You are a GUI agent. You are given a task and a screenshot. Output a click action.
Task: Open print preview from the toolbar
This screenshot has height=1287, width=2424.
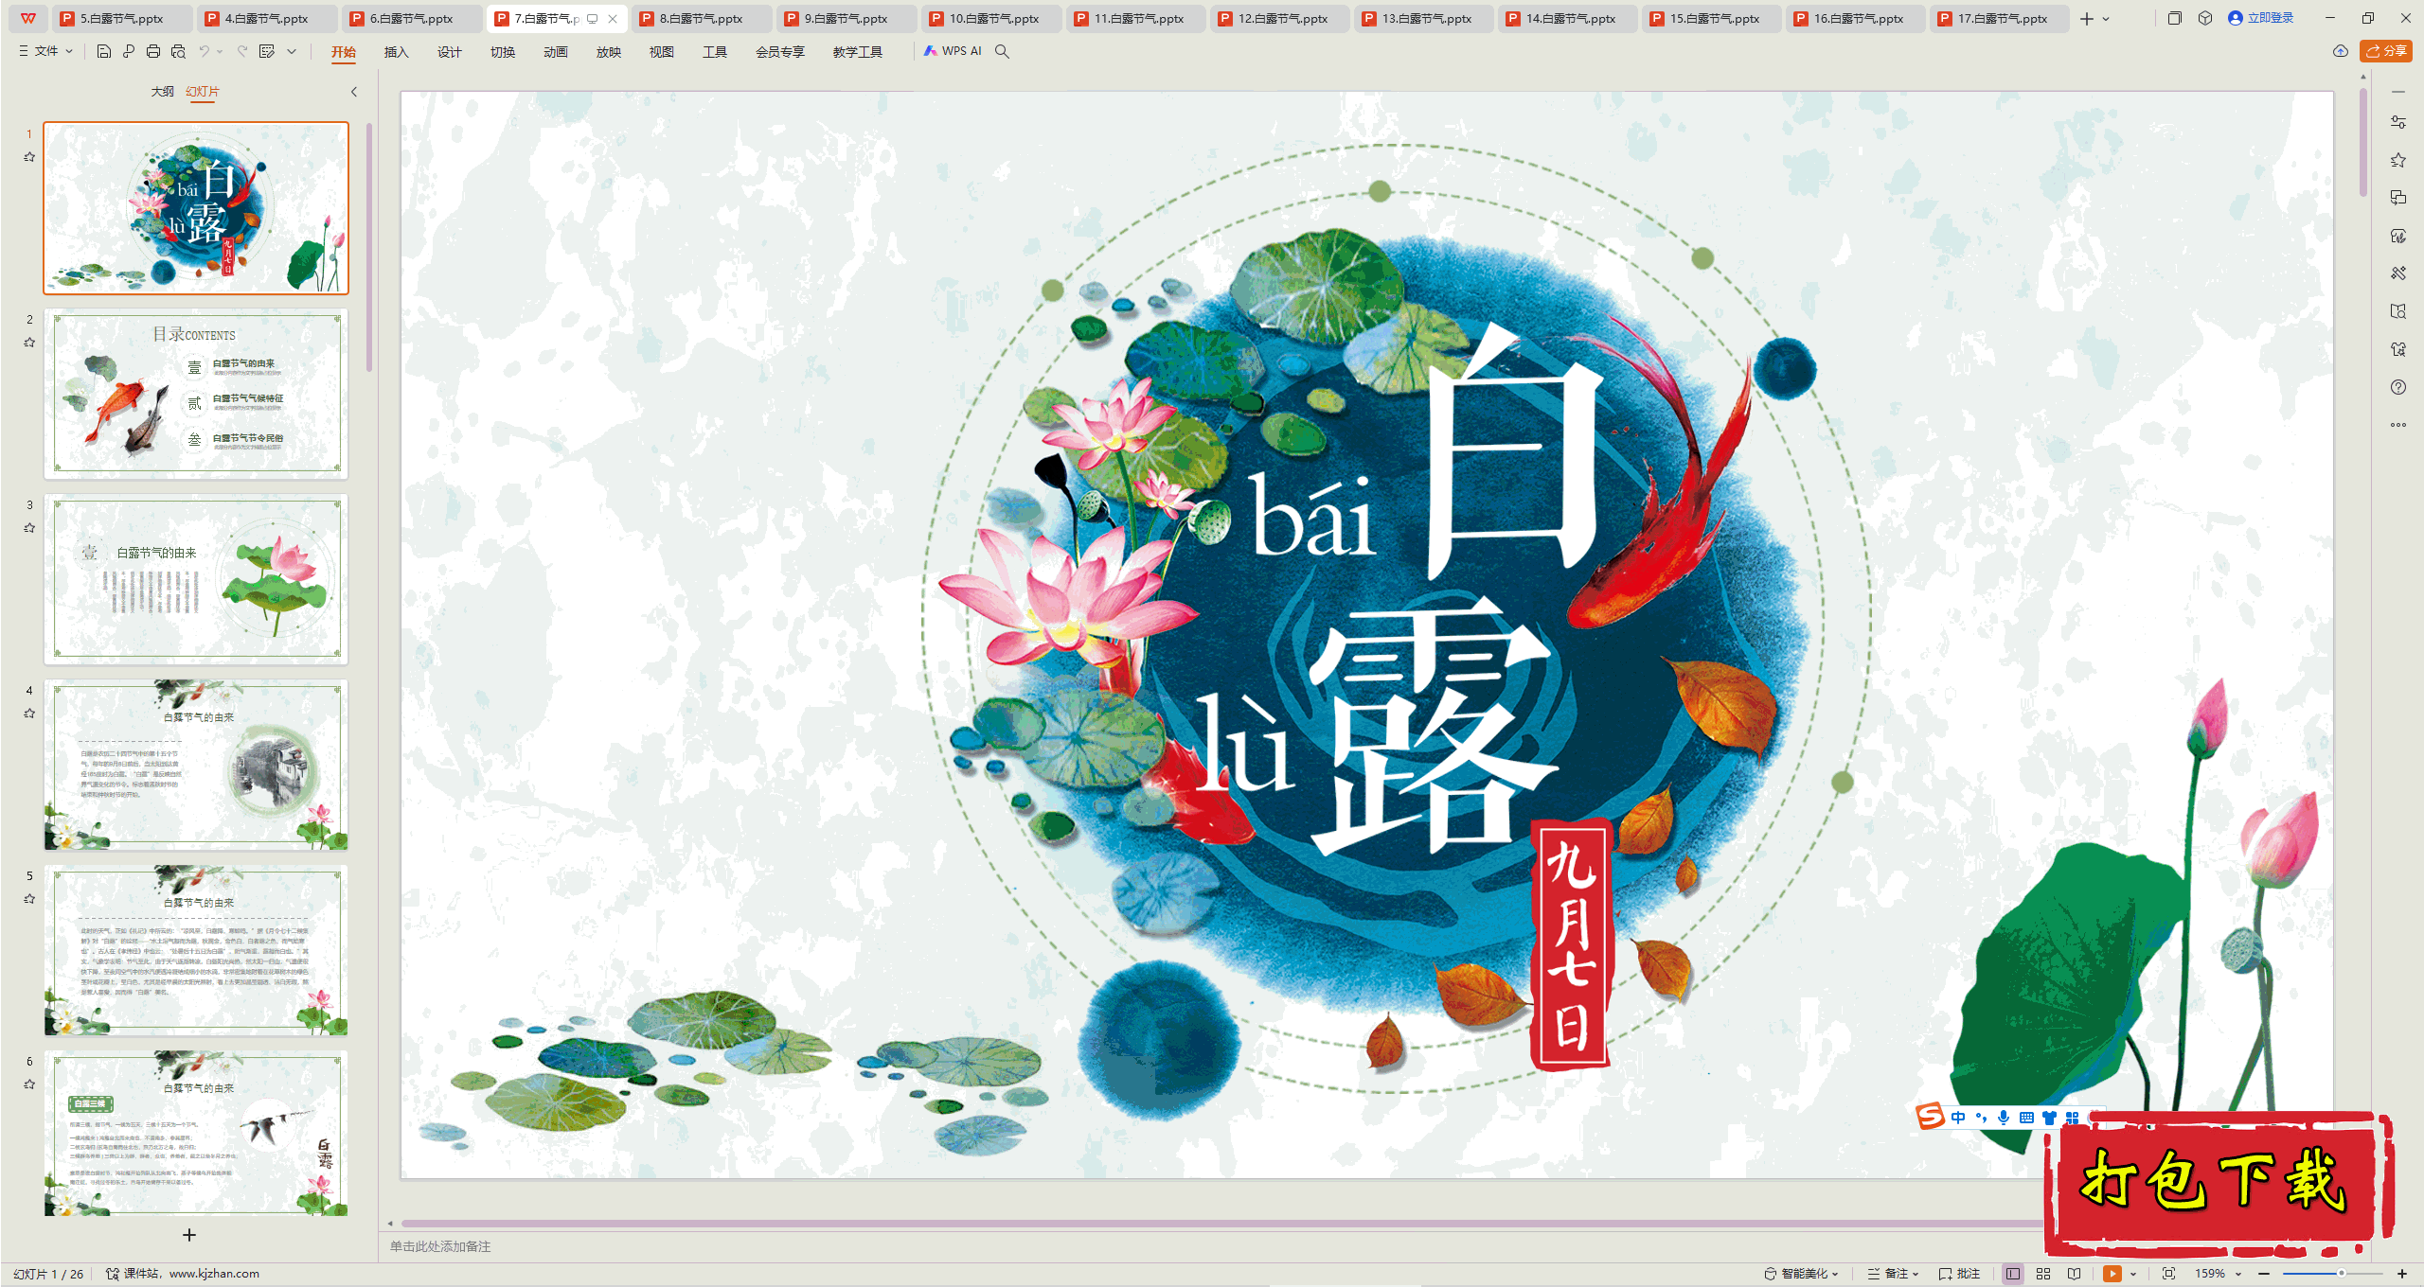[x=178, y=51]
